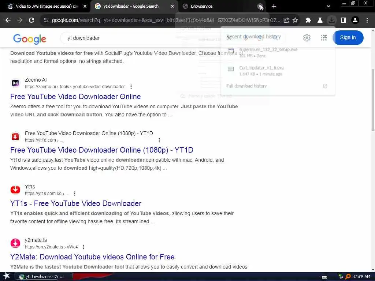Image resolution: width=375 pixels, height=281 pixels.
Task: Bookmark this page with star icon
Action: (295, 20)
